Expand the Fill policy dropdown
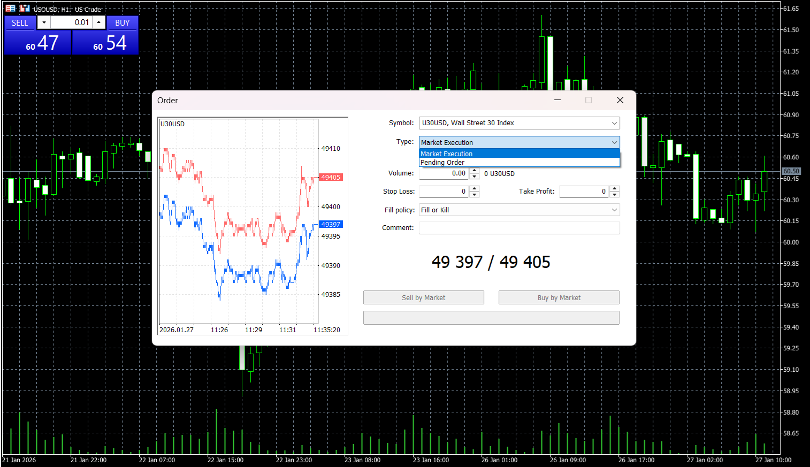810x467 pixels. tap(519, 210)
